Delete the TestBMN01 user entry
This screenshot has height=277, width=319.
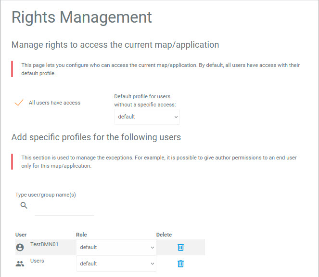pyautogui.click(x=180, y=247)
